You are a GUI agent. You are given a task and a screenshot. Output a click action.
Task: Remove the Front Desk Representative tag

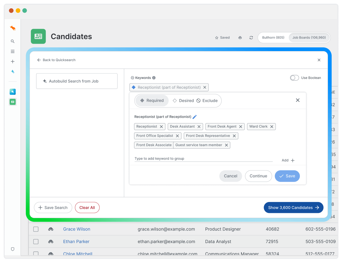click(x=234, y=136)
